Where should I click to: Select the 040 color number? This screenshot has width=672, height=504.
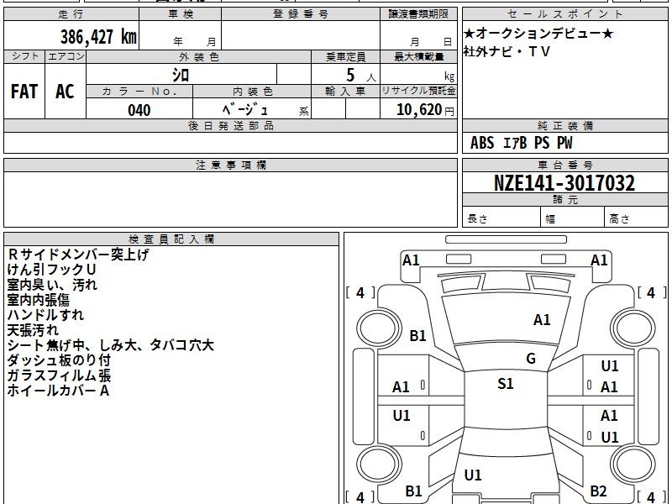pyautogui.click(x=139, y=110)
